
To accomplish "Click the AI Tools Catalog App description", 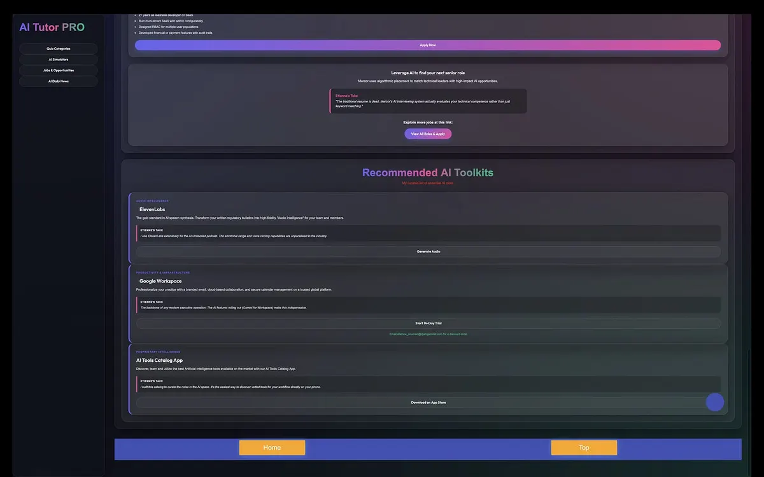I will [x=216, y=368].
